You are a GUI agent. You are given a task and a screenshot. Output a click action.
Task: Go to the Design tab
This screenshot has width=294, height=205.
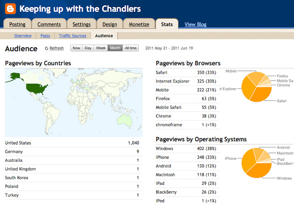click(x=110, y=24)
